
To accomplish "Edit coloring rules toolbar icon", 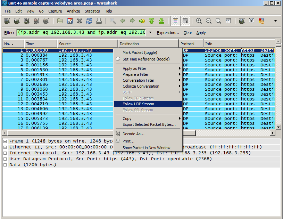I will point(261,21).
